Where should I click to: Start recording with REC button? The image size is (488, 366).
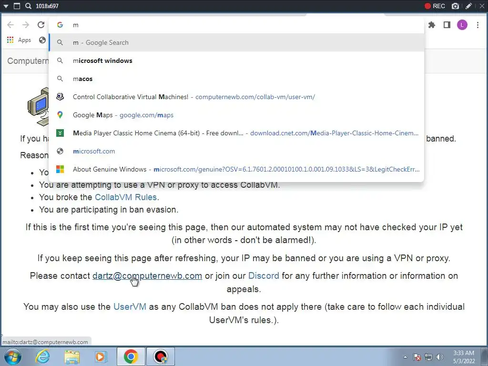(x=435, y=6)
